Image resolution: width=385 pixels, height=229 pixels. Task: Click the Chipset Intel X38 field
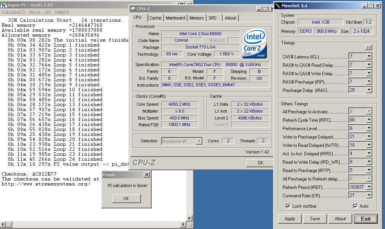click(320, 22)
